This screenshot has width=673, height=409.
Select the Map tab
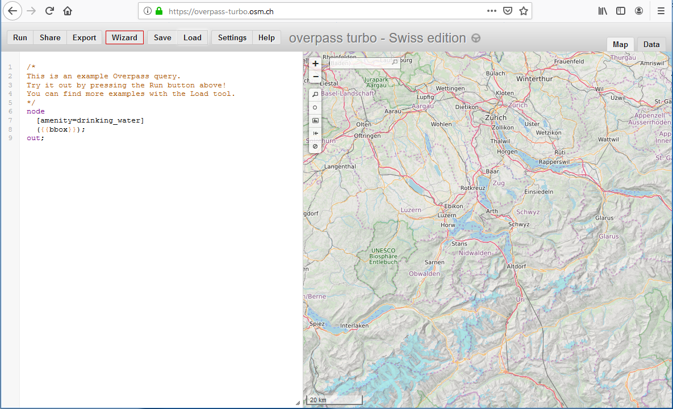pyautogui.click(x=620, y=44)
